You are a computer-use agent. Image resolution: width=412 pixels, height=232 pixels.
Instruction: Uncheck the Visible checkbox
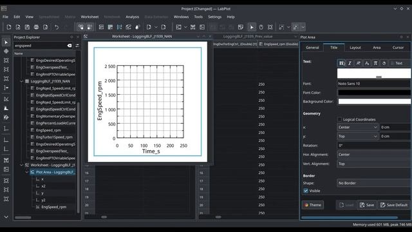[306, 191]
